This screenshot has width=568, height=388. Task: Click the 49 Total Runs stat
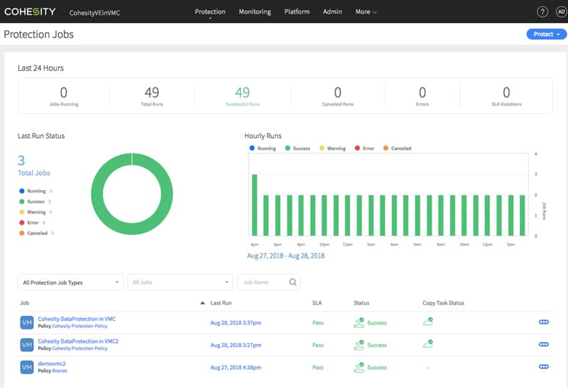pos(152,96)
